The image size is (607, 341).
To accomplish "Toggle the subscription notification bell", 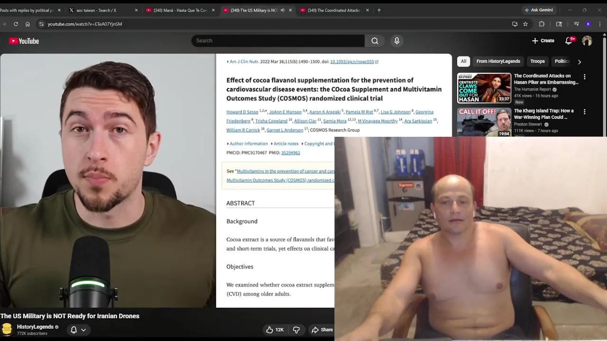I will point(74,330).
